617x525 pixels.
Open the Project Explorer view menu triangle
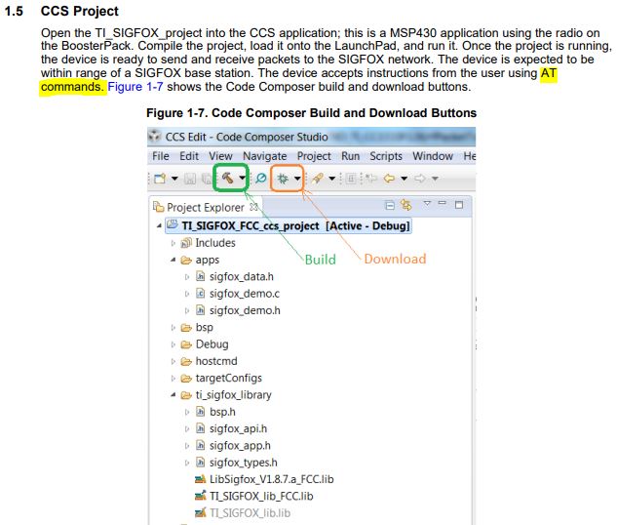point(427,203)
